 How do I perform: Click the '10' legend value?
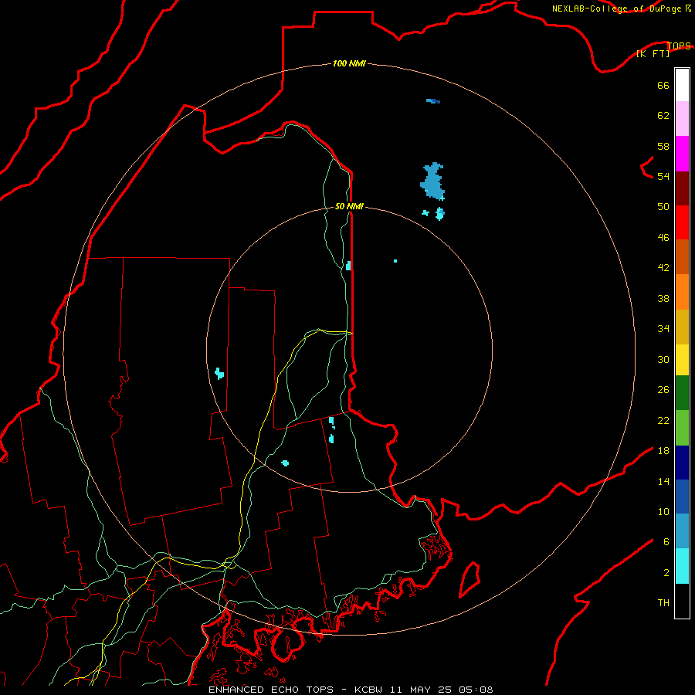pyautogui.click(x=663, y=511)
